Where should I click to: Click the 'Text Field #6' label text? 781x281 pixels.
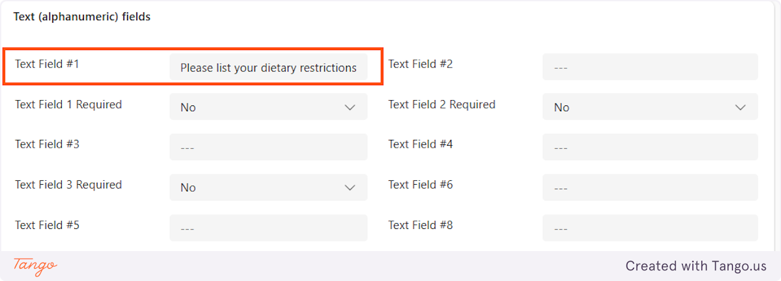tap(420, 185)
